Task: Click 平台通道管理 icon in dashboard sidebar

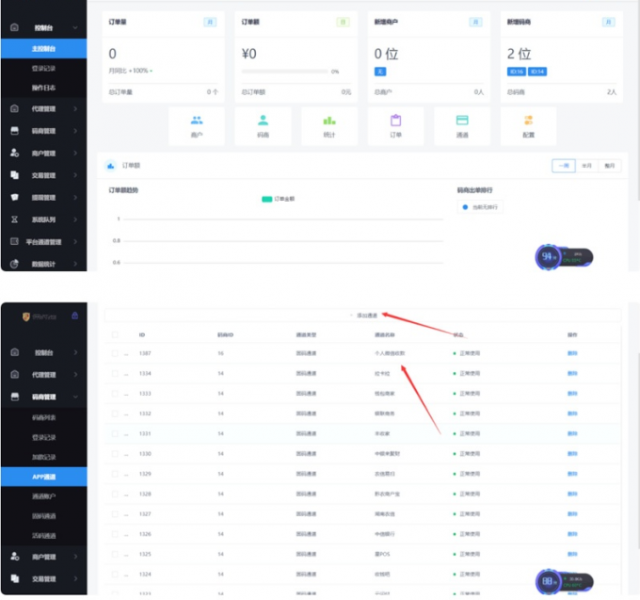Action: point(14,241)
